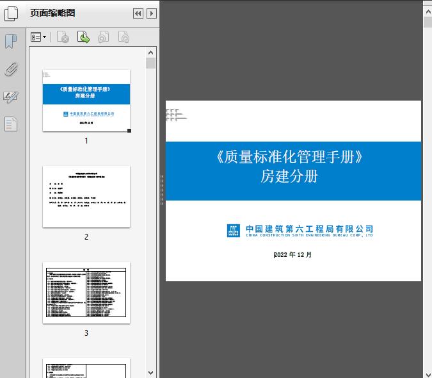This screenshot has height=378, width=432.
Task: Click thumbnail page number label 3
Action: point(86,333)
